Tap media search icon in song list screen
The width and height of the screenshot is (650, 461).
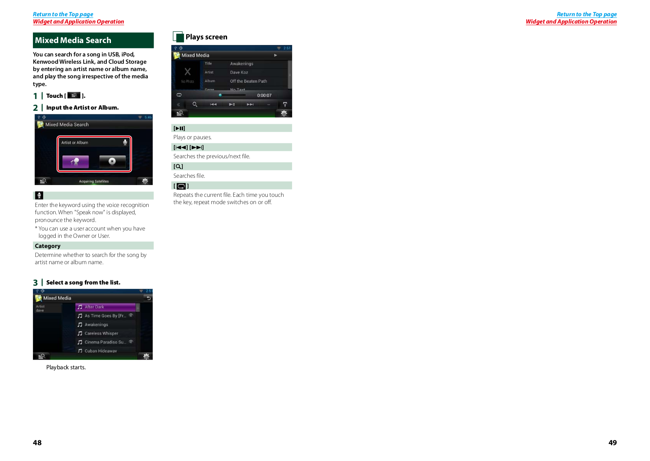click(x=41, y=356)
